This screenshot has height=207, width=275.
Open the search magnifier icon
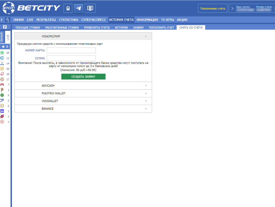click(7, 19)
